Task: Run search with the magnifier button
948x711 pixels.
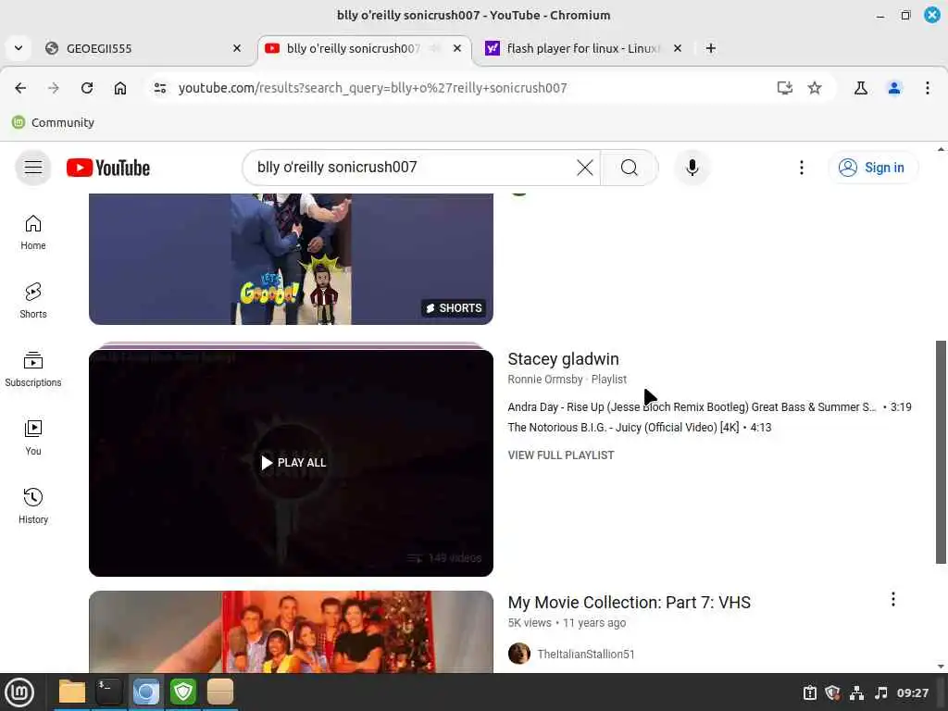Action: (x=629, y=168)
